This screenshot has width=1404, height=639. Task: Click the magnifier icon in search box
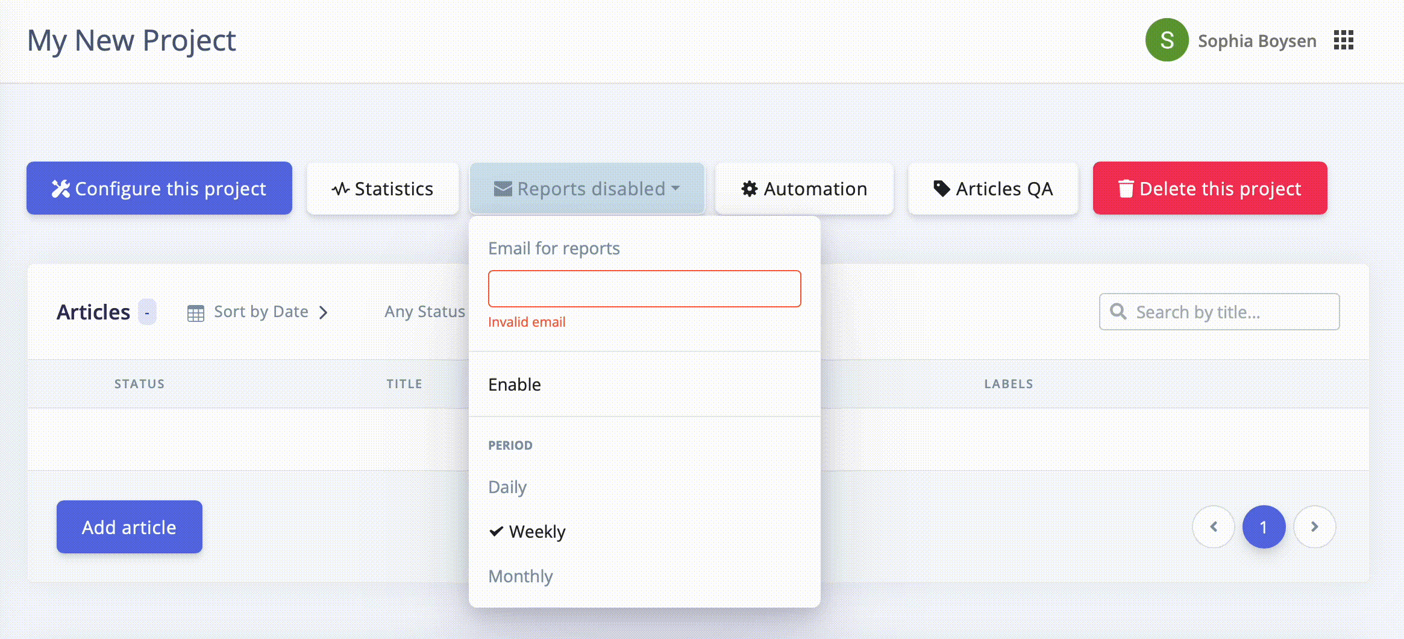coord(1118,312)
